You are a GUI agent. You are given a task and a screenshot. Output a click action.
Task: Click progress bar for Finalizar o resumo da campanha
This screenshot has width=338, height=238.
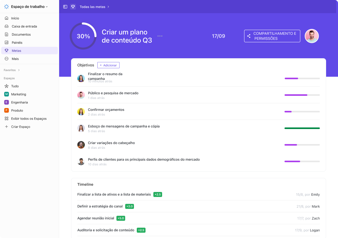point(302,78)
